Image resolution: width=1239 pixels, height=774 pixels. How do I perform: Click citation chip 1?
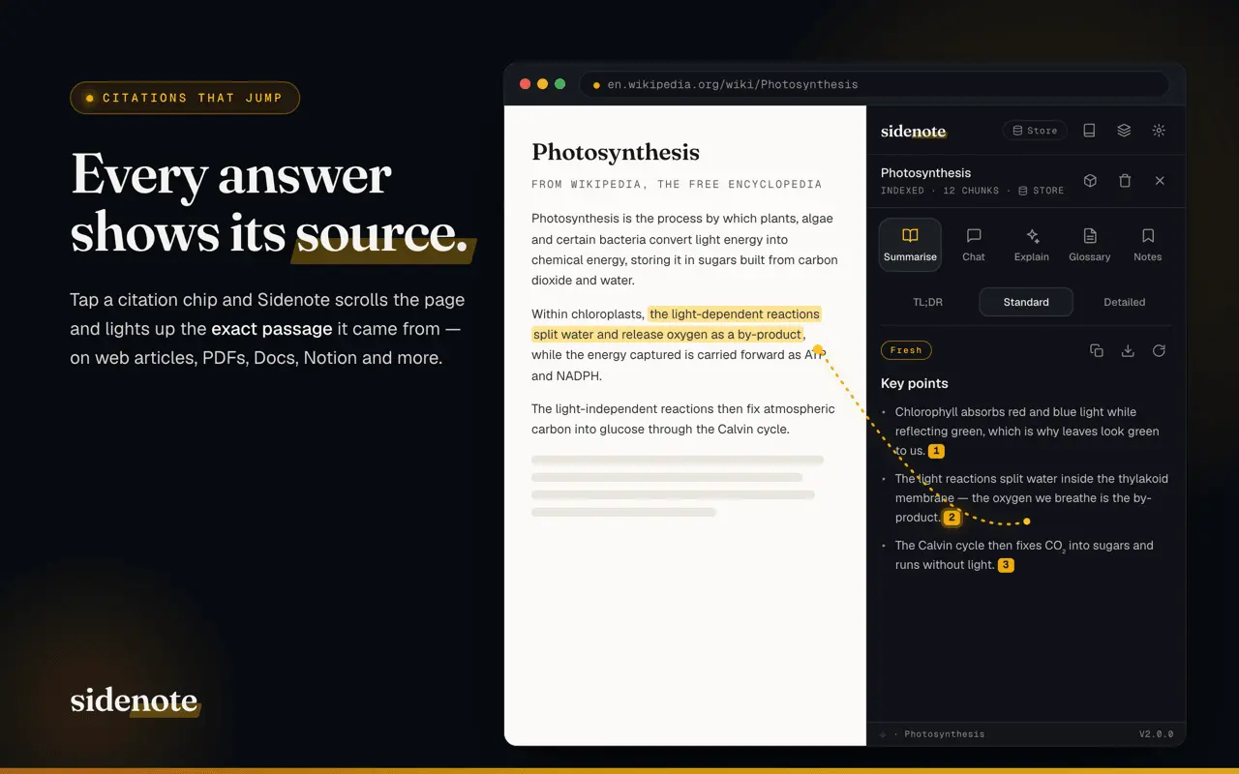click(x=936, y=451)
